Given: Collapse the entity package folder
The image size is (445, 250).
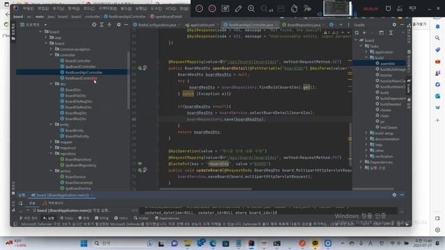Looking at the screenshot, I should click(51, 124).
